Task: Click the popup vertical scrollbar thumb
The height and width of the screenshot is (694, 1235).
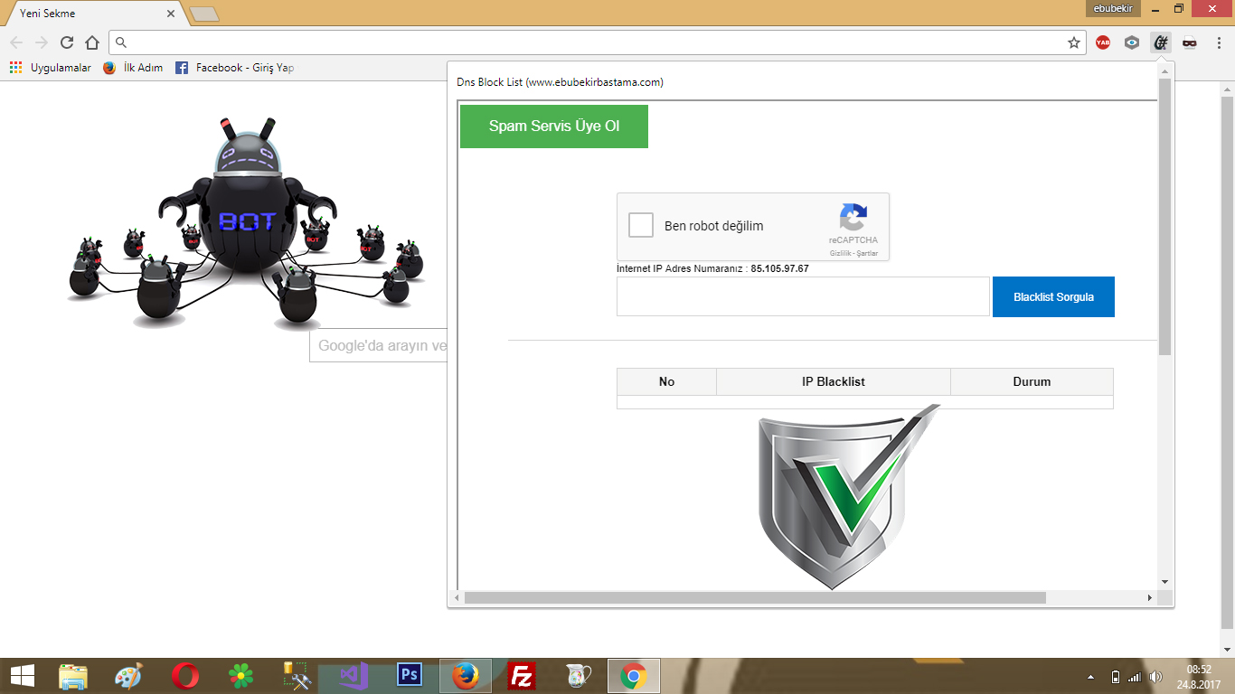Action: pos(1164,217)
